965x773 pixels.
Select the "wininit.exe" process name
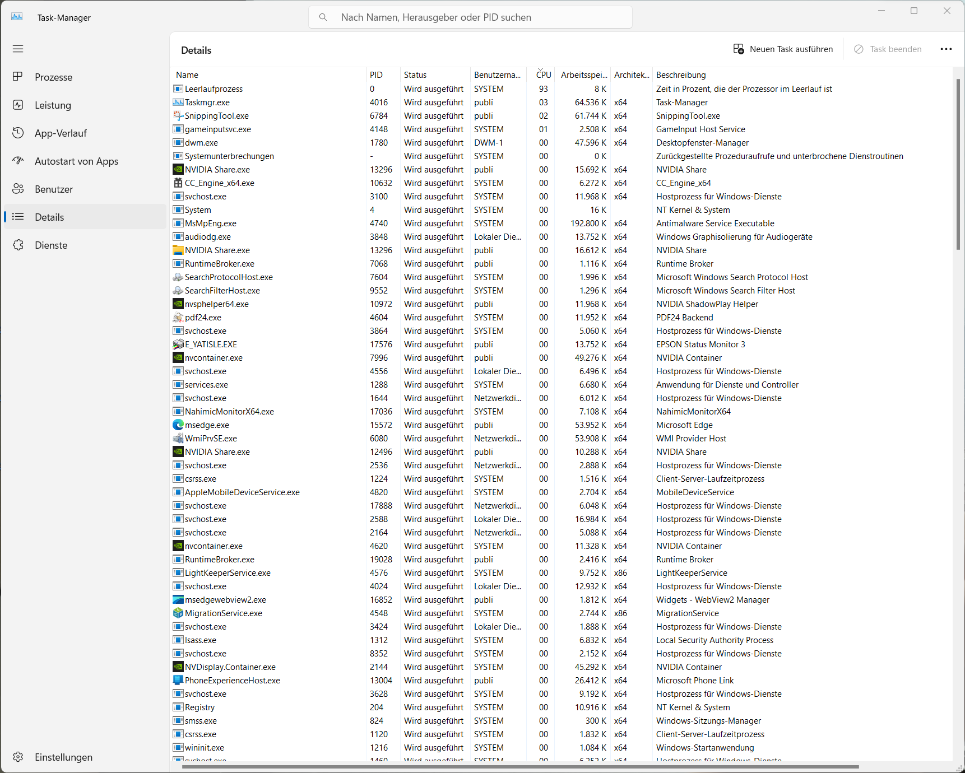click(x=205, y=748)
